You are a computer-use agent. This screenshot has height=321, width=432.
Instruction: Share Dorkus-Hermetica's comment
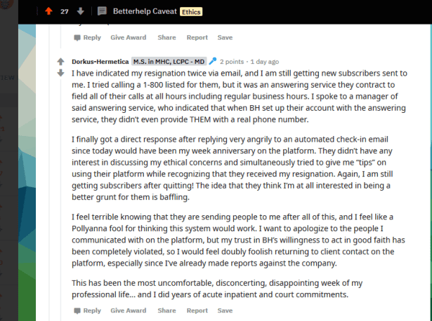tap(166, 310)
